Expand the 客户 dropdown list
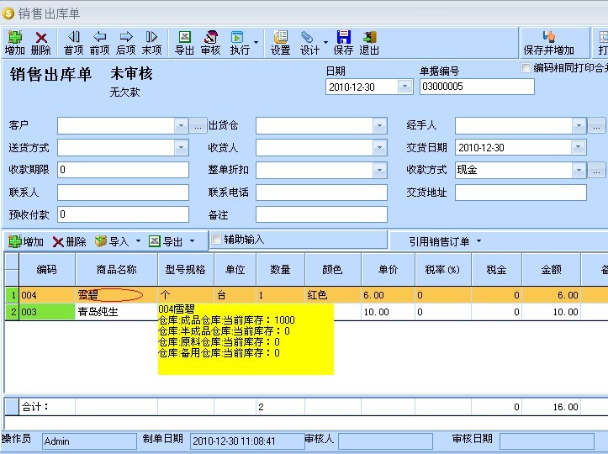 181,126
